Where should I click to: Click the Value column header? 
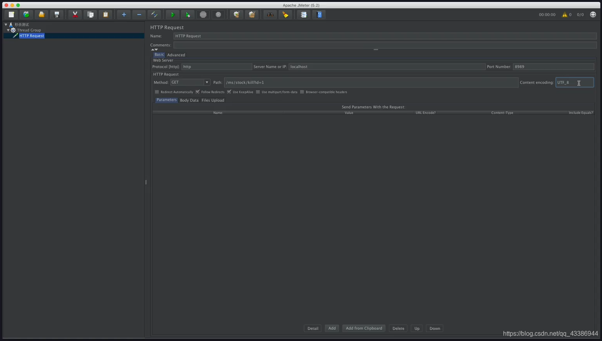pyautogui.click(x=349, y=113)
